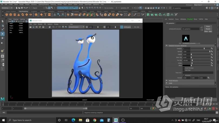Click the Focus button in Attribute Editor
Viewport: 219px width, 123px height.
tap(208, 26)
